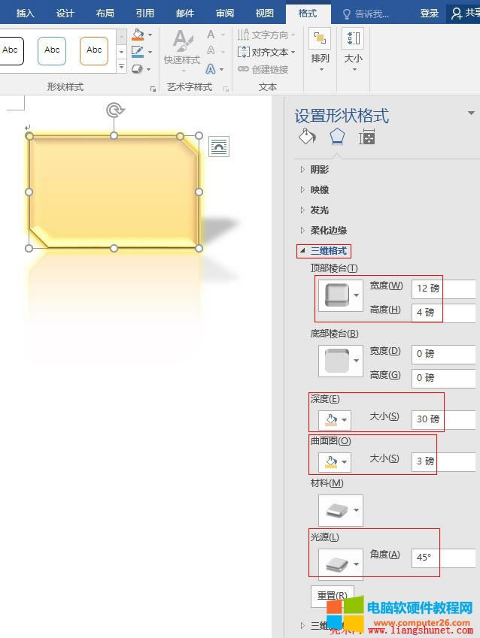Click the contour 大小 3 磅 field

point(444,462)
